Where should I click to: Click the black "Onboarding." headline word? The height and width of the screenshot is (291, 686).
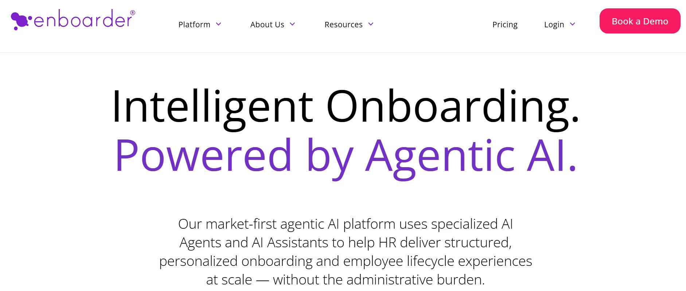(452, 107)
